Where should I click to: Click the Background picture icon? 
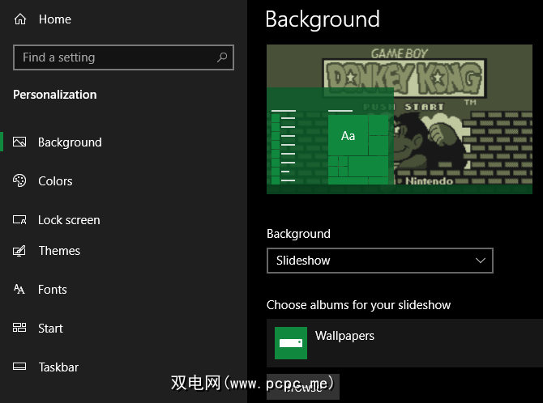[20, 142]
